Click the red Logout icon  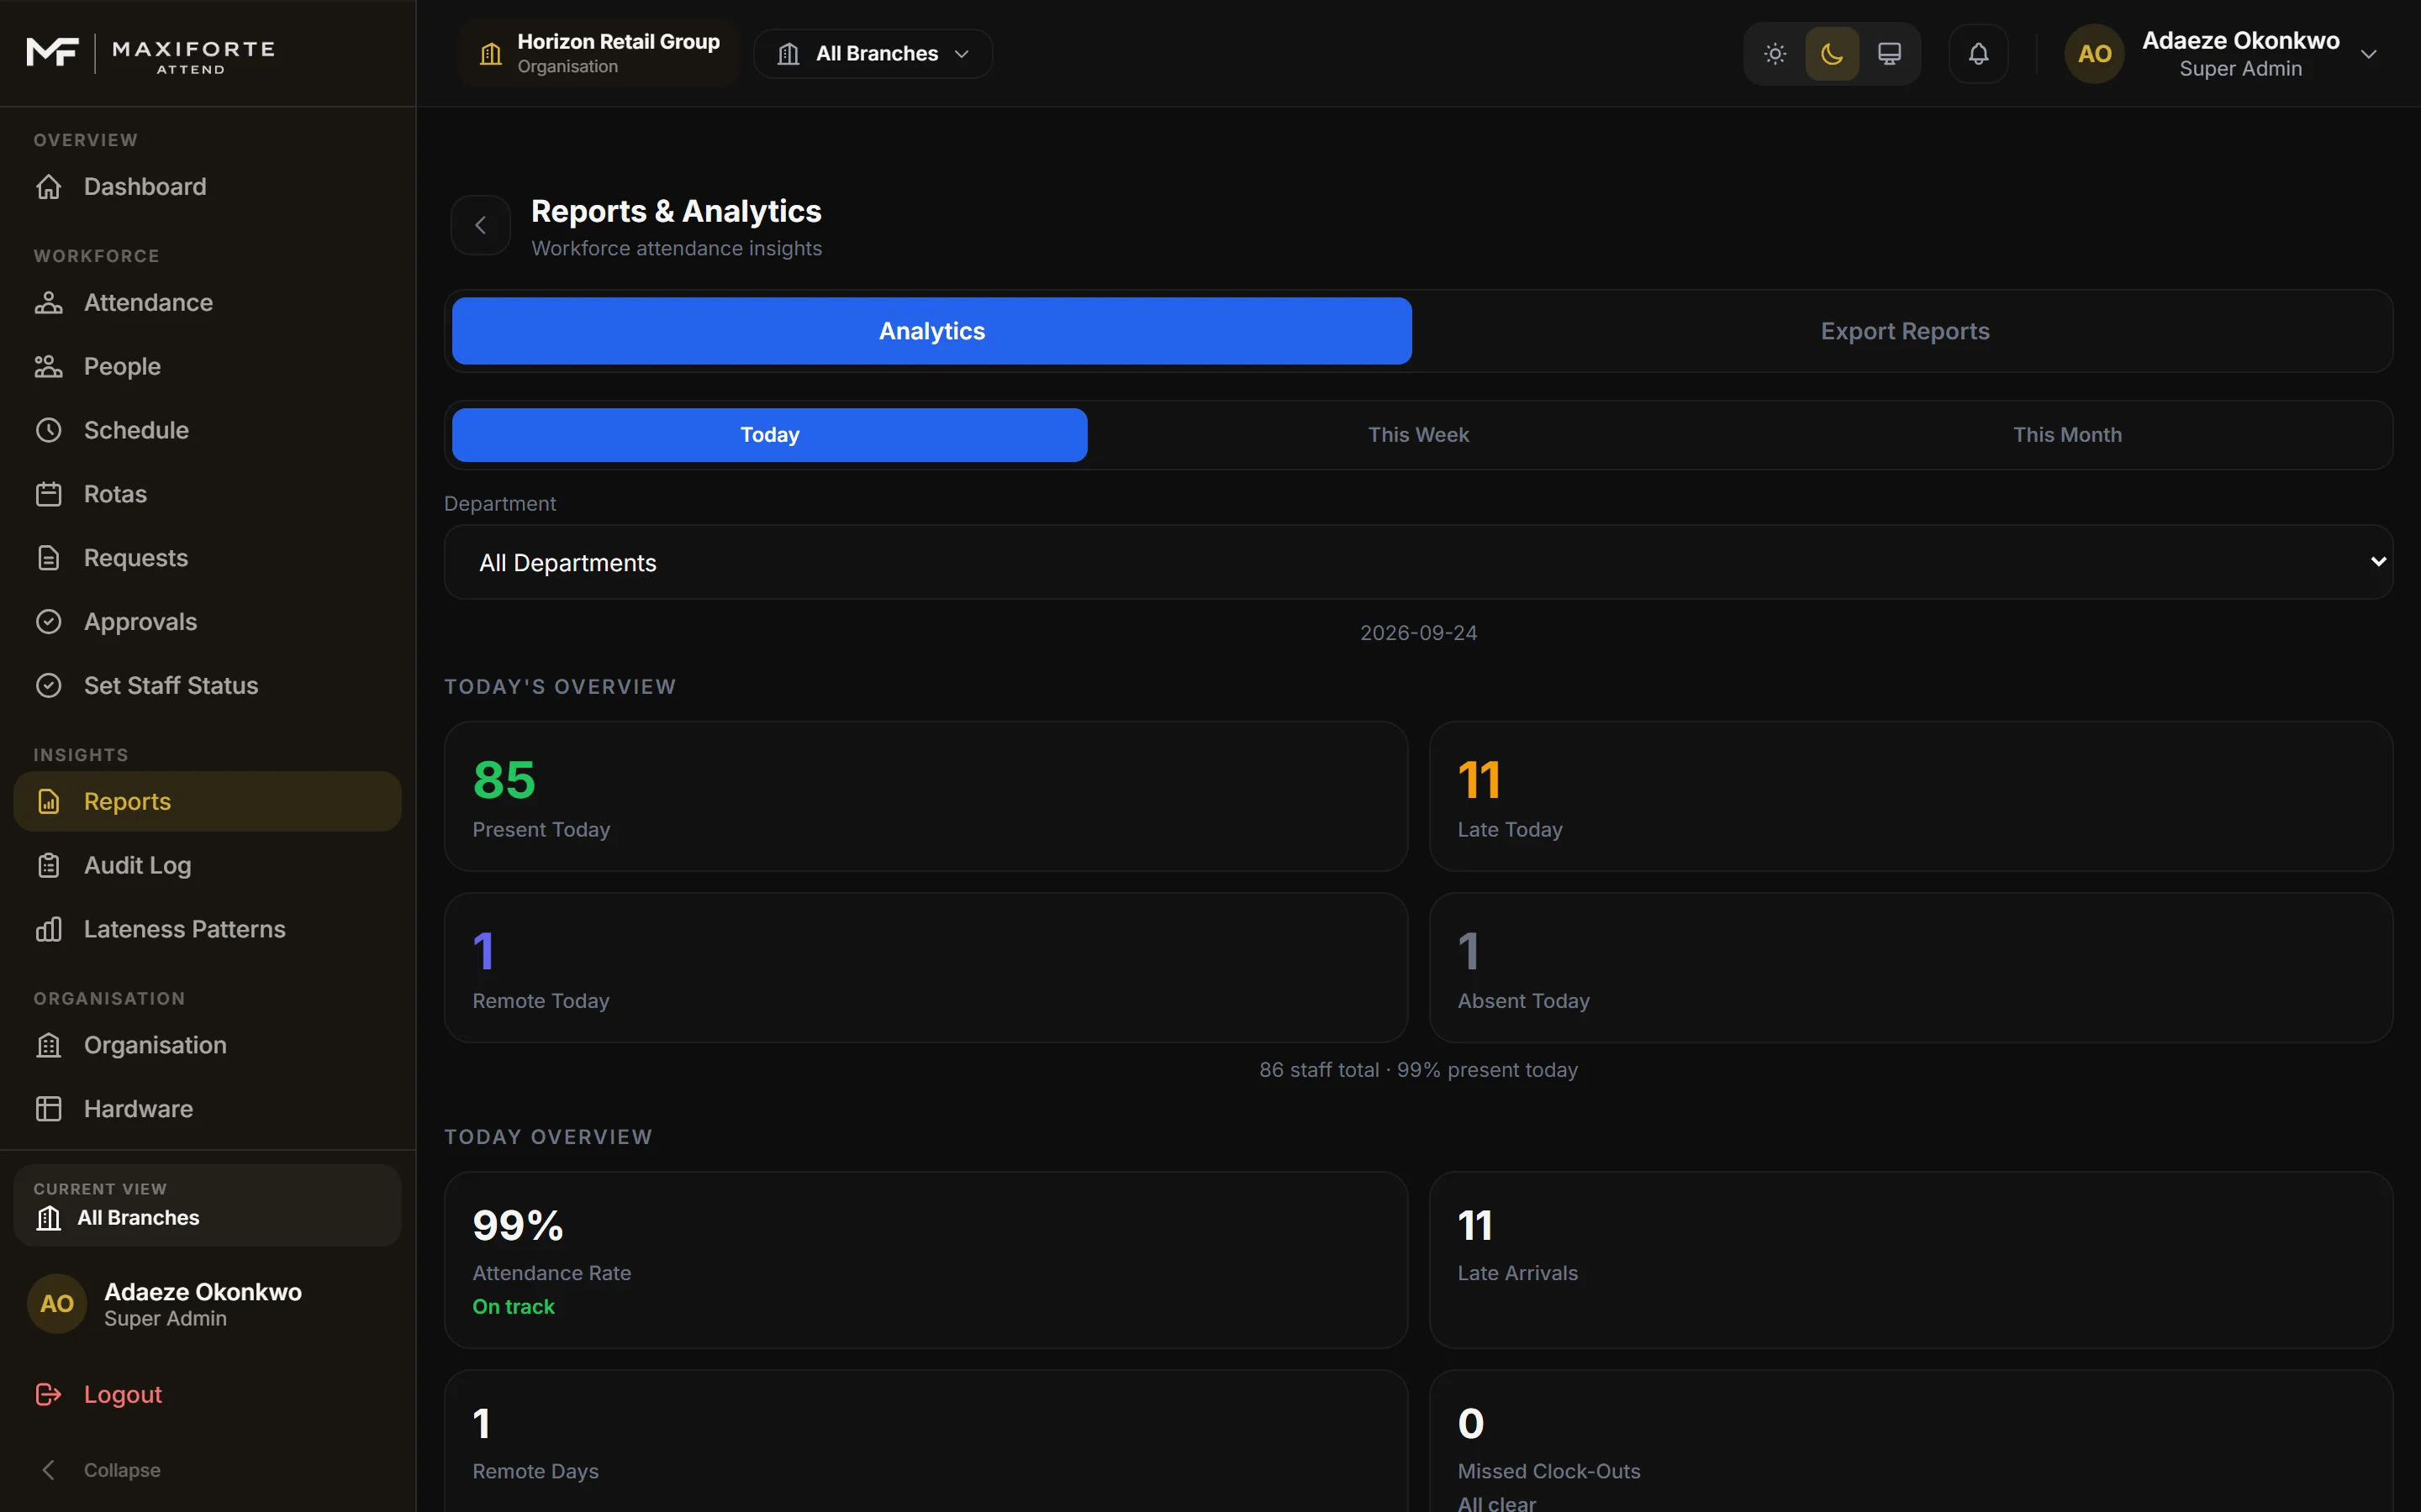(x=49, y=1394)
